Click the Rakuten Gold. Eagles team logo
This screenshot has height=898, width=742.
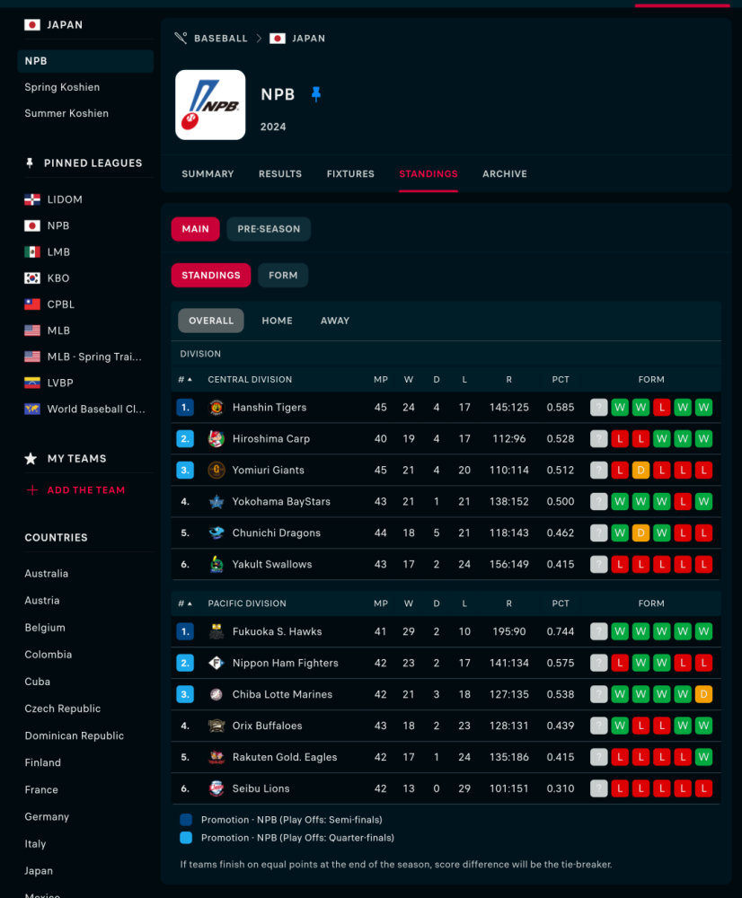pos(216,757)
